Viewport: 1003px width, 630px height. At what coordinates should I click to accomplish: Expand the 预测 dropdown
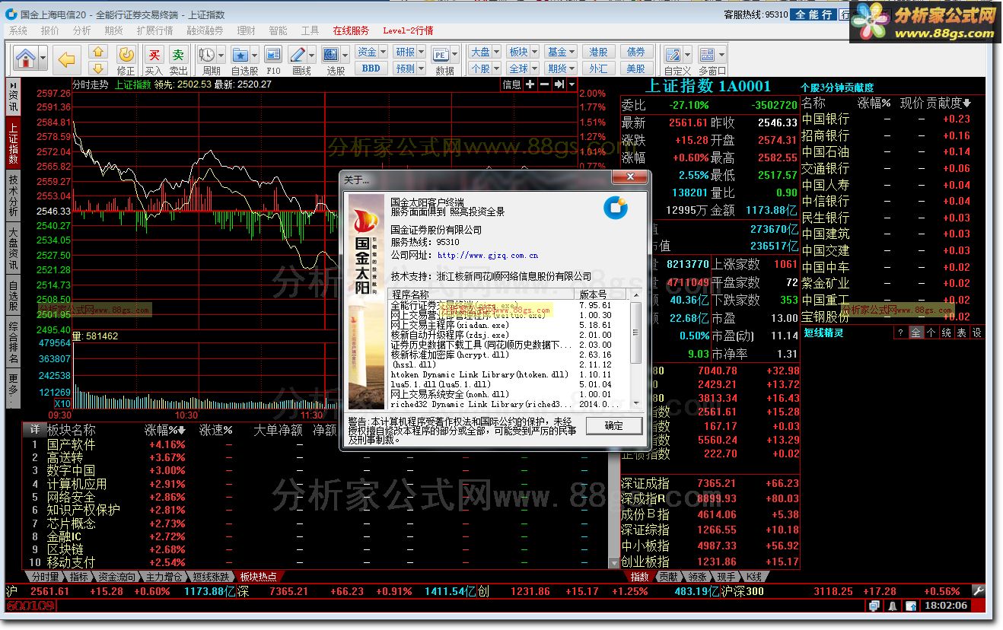click(421, 68)
